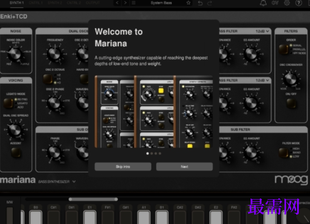
Task: Go to the next preset arrow
Action: click(x=125, y=3)
